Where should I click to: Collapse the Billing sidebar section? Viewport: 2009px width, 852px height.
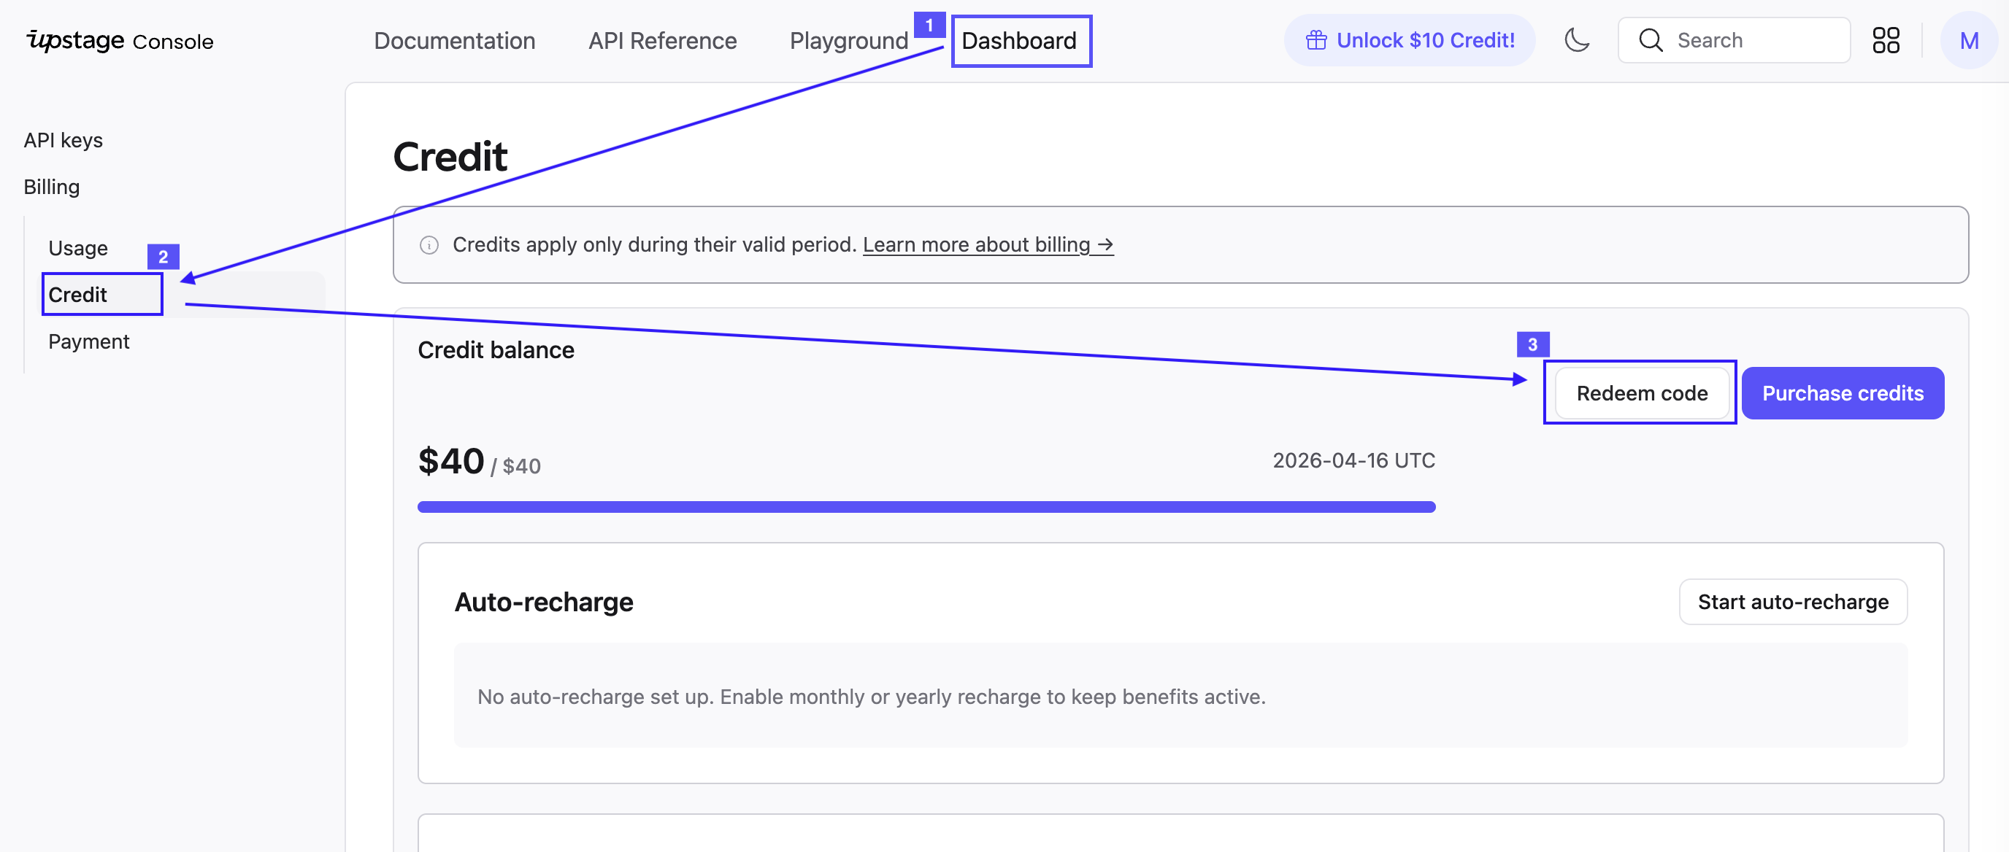point(52,187)
